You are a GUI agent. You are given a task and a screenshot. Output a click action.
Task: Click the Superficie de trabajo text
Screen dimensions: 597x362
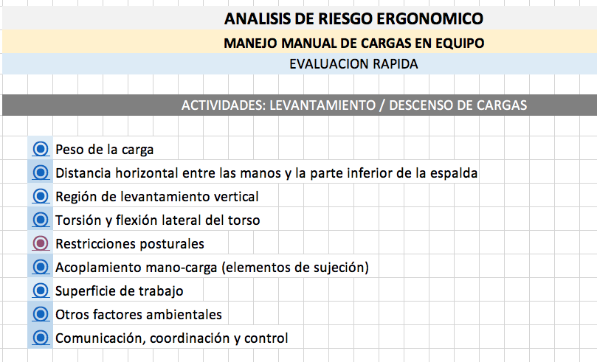[x=119, y=291]
